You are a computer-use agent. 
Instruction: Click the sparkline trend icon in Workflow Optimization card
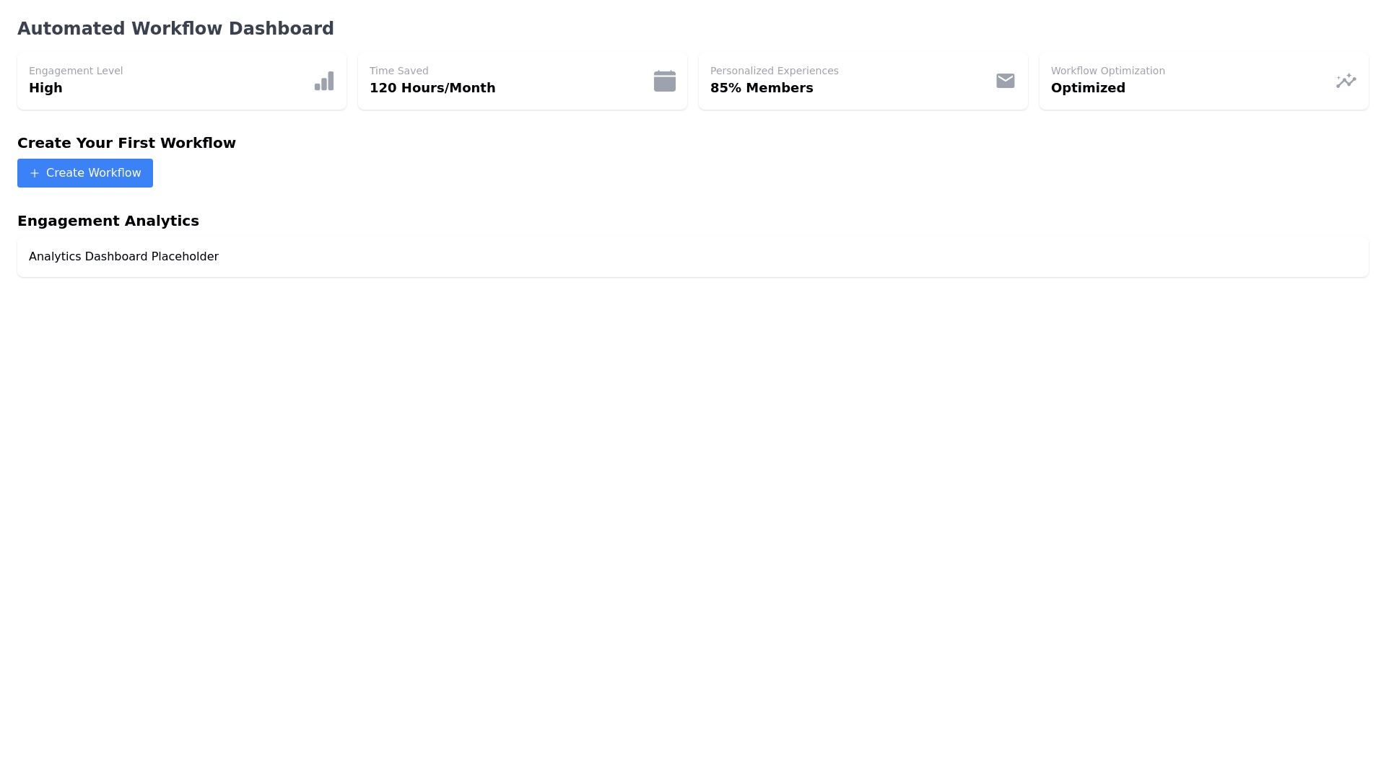(x=1346, y=81)
